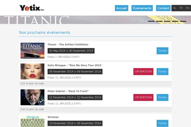This screenshot has width=191, height=127.
Task: Open the Événements menu item
Action: click(142, 8)
